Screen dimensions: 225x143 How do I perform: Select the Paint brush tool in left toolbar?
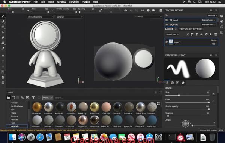tap(3, 16)
